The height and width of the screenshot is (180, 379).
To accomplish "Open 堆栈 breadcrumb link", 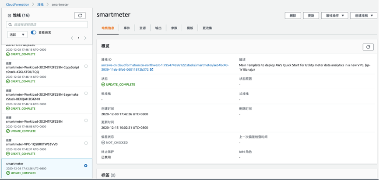I will point(40,4).
